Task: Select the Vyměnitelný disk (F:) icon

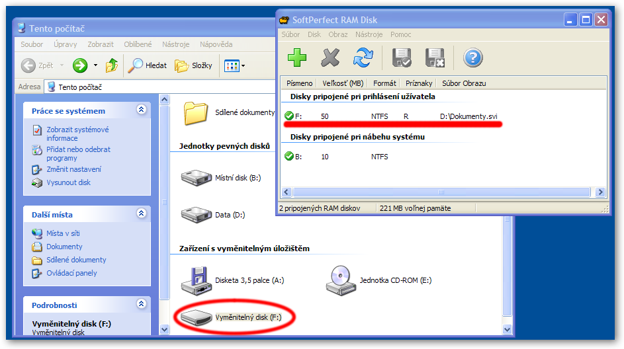Action: 196,317
